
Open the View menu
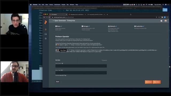click(x=46, y=5)
